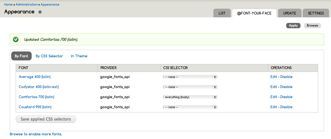Open the Update tab
331x139 pixels.
pos(290,13)
